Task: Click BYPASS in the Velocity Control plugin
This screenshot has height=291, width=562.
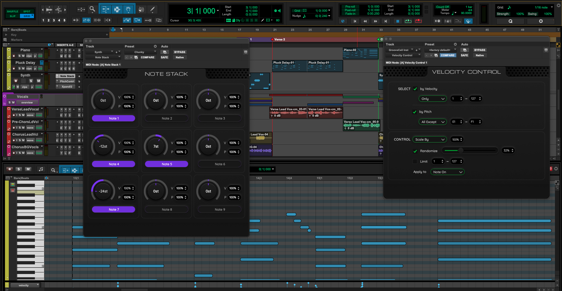Action: tap(480, 50)
